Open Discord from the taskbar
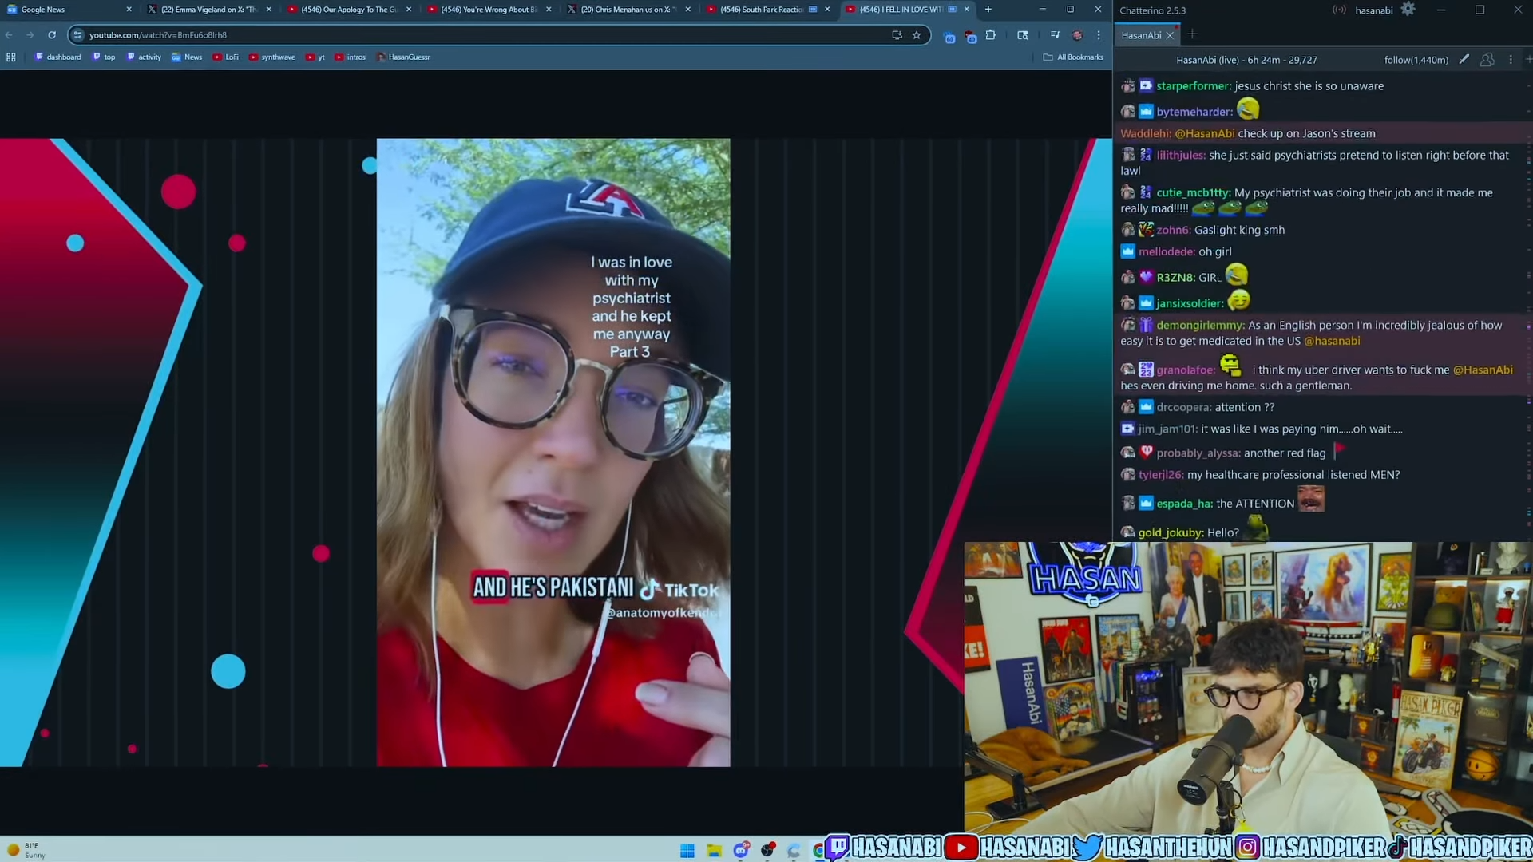This screenshot has width=1533, height=862. 741,850
